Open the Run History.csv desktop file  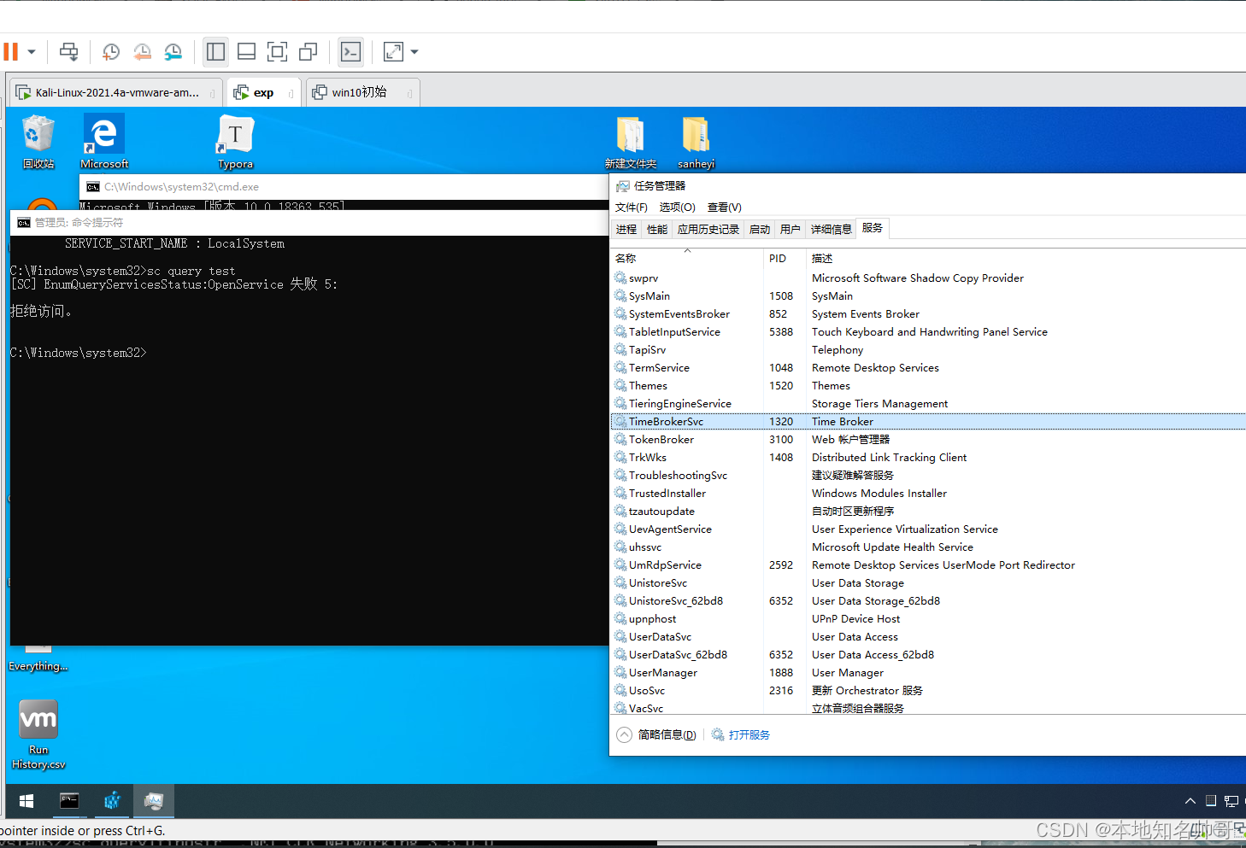pyautogui.click(x=38, y=734)
